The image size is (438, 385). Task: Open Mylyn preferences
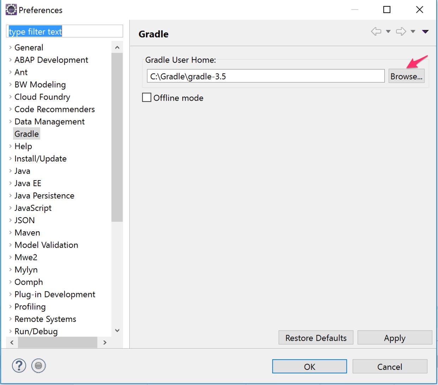pyautogui.click(x=26, y=269)
